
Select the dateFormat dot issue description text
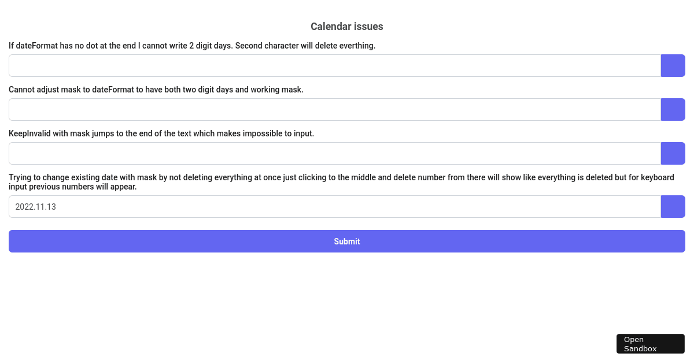click(x=191, y=46)
